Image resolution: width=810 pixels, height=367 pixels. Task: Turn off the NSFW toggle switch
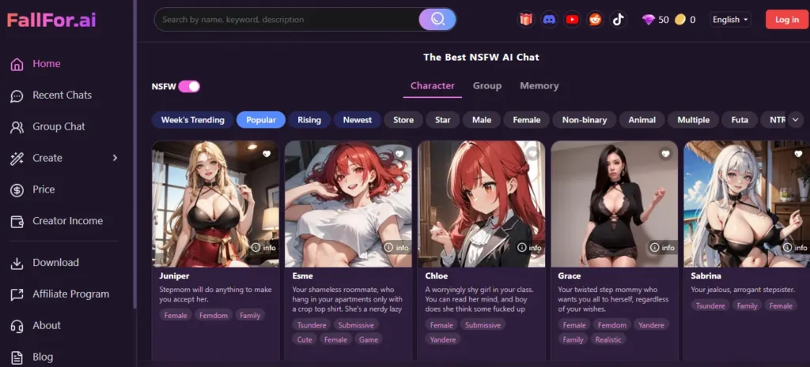pos(189,87)
